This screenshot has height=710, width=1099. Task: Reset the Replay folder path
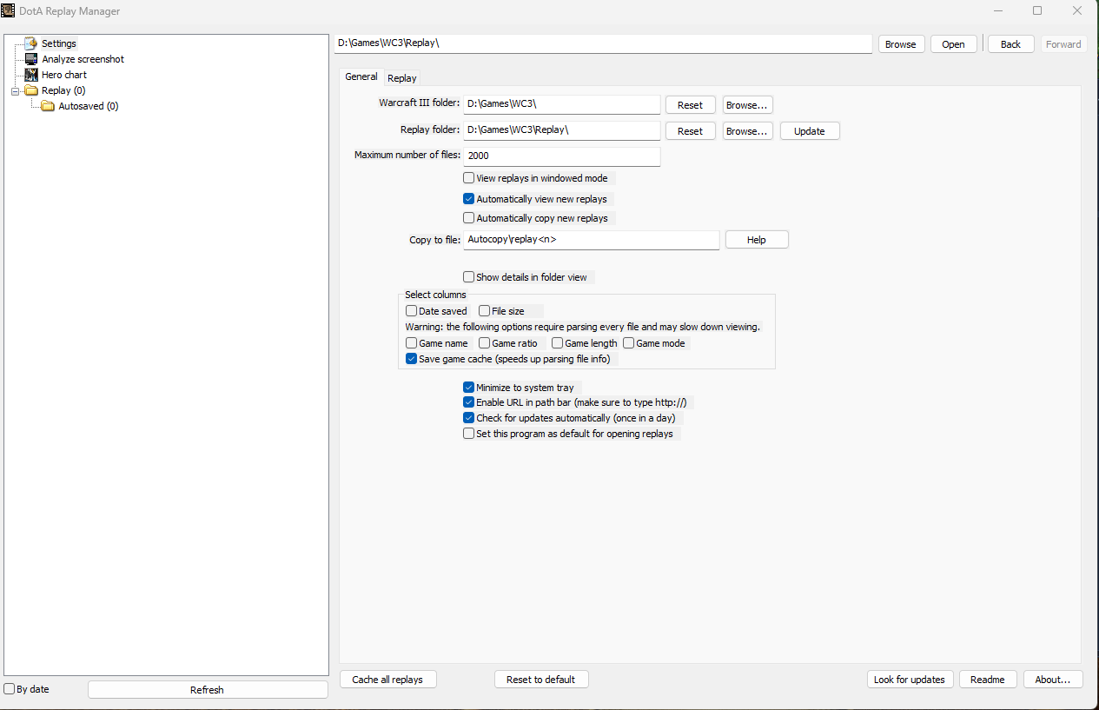(691, 131)
